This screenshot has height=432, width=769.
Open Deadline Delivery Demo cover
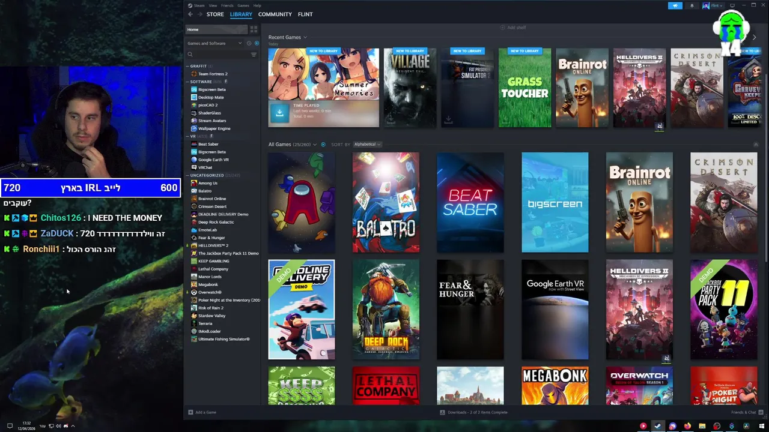(x=302, y=310)
